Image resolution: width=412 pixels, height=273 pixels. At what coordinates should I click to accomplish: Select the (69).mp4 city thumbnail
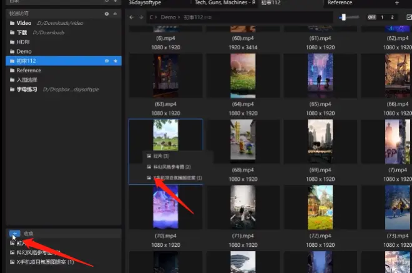[320, 141]
